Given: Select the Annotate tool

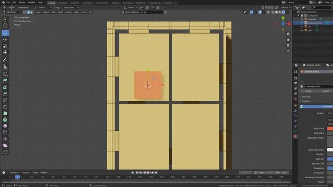Looking at the screenshot, I should [5, 60].
